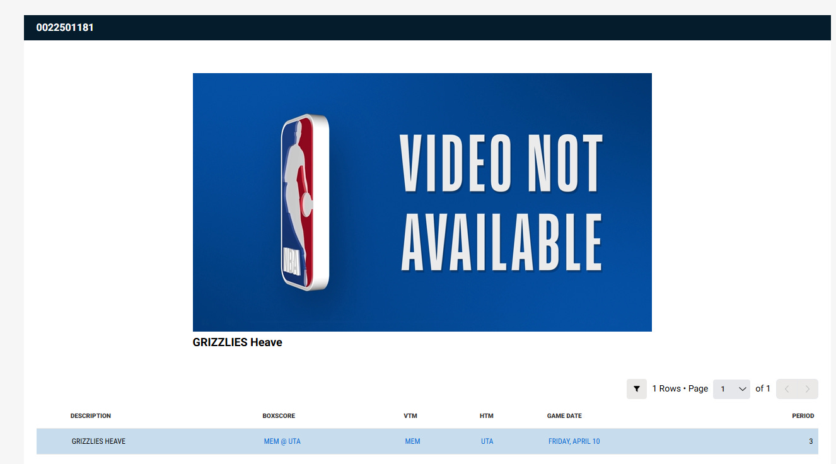Open the UTA home team link
Screen dimensions: 836x464
coord(487,441)
